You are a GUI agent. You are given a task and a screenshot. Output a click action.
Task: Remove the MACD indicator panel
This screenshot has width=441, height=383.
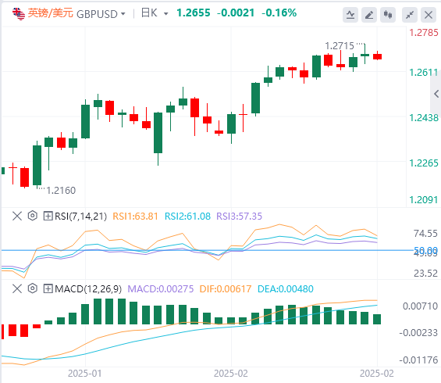coord(17,289)
